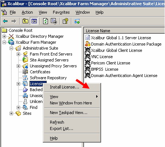The height and width of the screenshot is (147, 165).
Task: Select Domain Authentication License Package text
Action: click(x=126, y=44)
